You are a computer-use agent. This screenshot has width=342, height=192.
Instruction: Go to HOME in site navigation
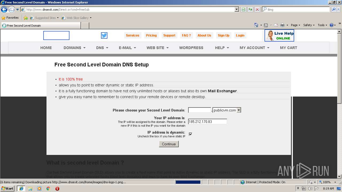pos(46,48)
